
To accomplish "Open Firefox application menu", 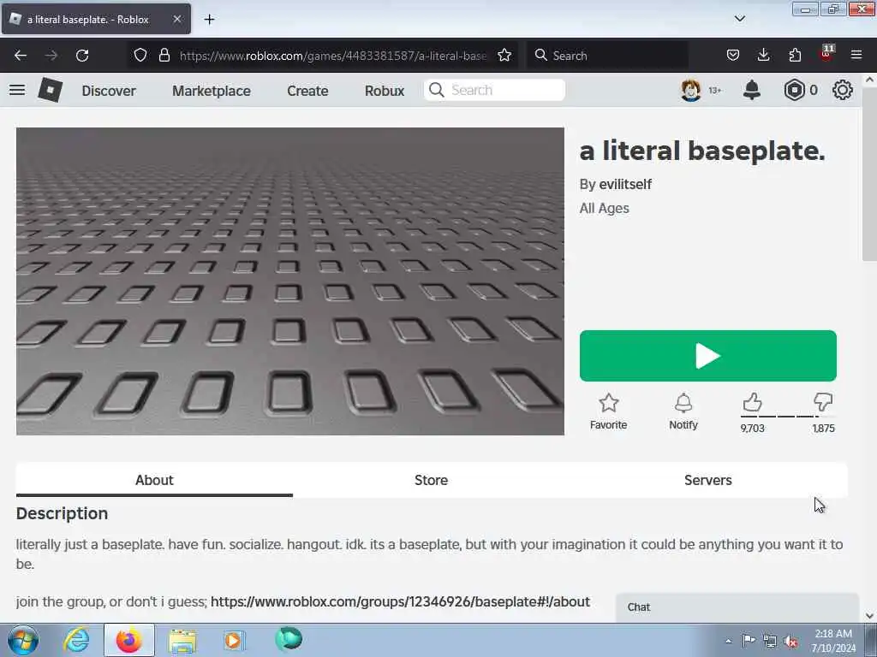I will [x=856, y=56].
